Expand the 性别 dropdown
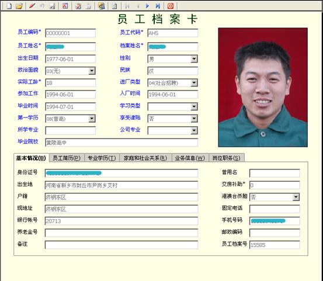The image size is (323, 281). pos(194,59)
